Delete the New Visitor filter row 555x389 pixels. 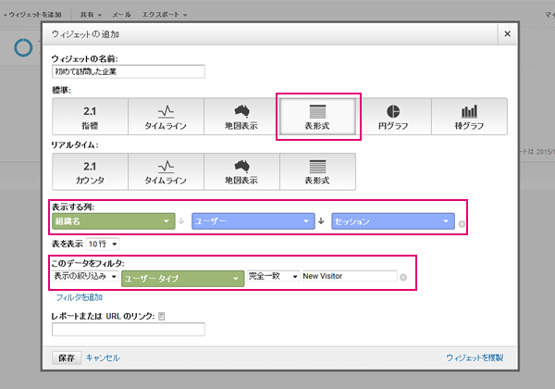403,277
